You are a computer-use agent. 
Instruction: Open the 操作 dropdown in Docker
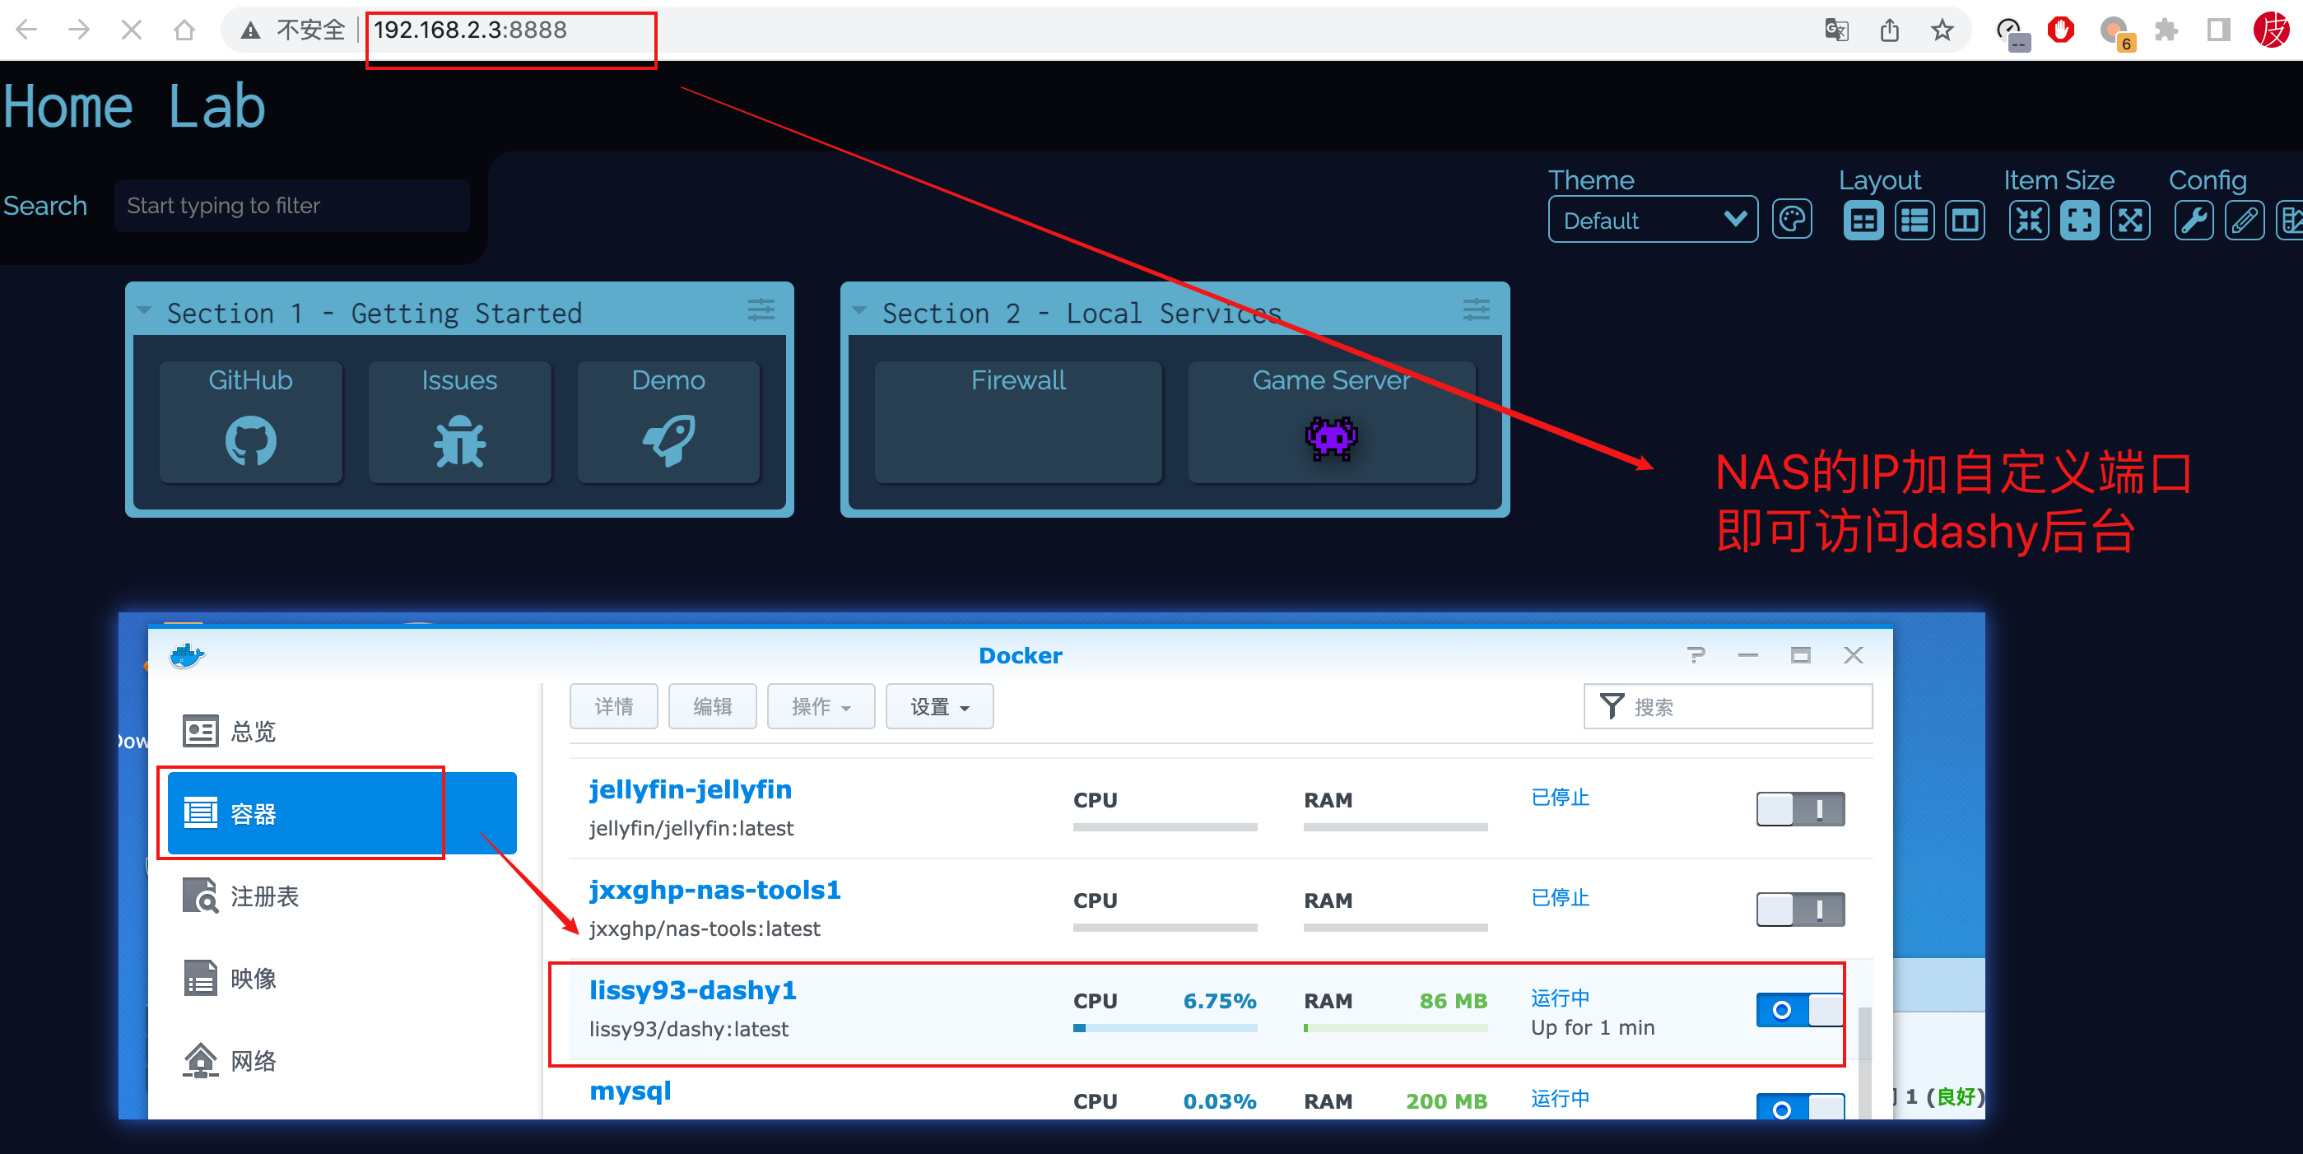point(820,706)
